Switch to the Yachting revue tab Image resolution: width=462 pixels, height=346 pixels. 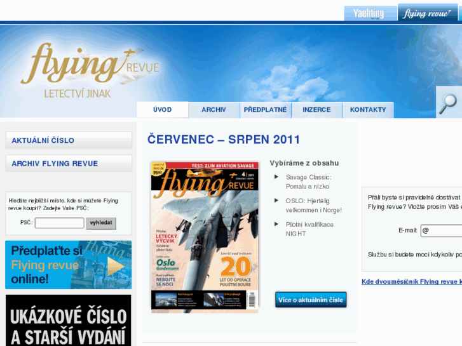[370, 13]
